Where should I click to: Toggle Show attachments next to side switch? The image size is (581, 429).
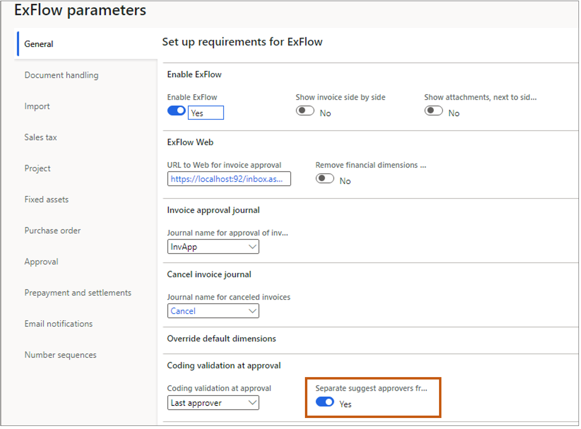pos(434,111)
